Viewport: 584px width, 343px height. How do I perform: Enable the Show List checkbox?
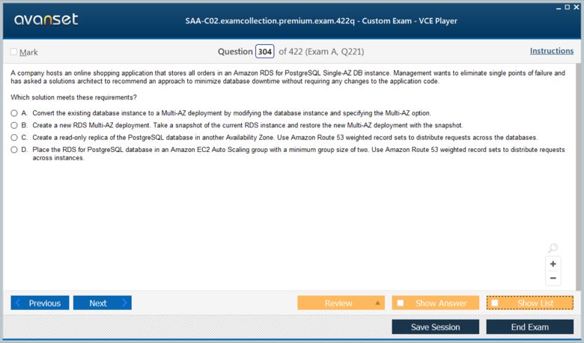[x=495, y=303]
